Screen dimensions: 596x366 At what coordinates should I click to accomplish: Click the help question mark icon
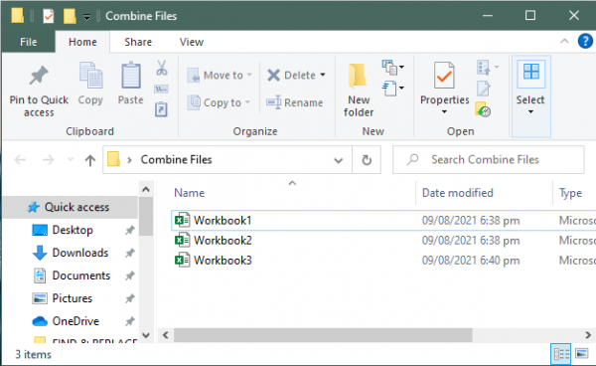pos(585,41)
